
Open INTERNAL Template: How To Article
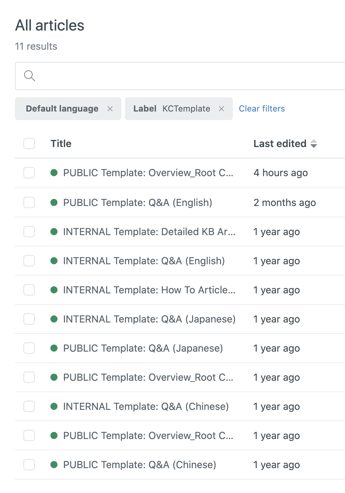149,290
